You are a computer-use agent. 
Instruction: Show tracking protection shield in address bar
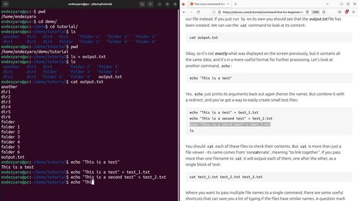[214, 12]
